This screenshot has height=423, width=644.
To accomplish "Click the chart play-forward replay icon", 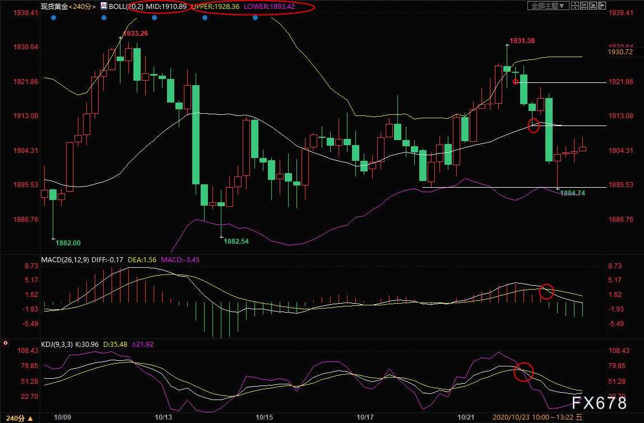I will pyautogui.click(x=593, y=6).
